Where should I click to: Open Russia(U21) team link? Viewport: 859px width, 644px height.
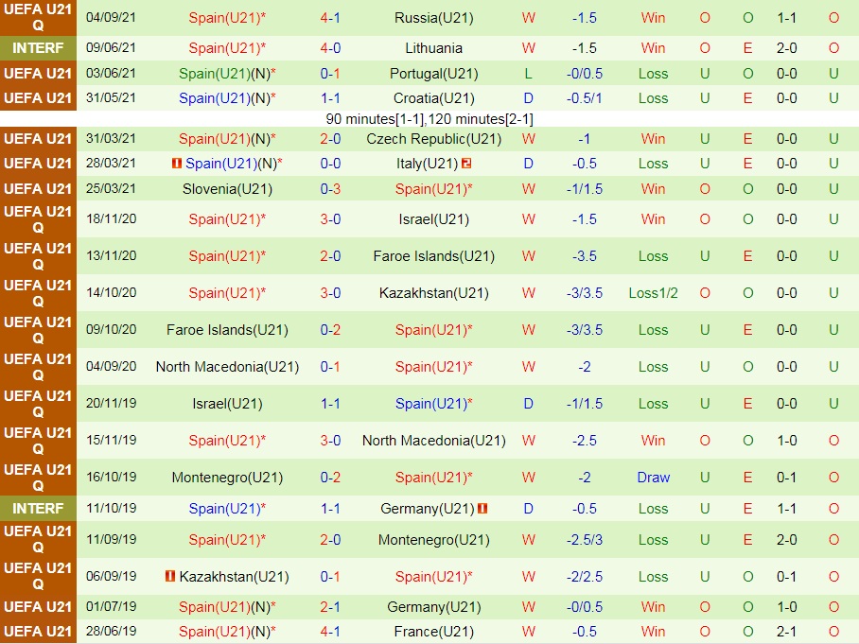tap(434, 18)
